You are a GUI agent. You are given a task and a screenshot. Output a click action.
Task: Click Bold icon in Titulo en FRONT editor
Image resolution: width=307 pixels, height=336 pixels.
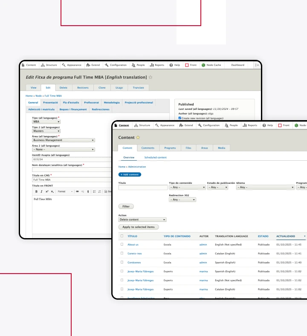coord(36,192)
